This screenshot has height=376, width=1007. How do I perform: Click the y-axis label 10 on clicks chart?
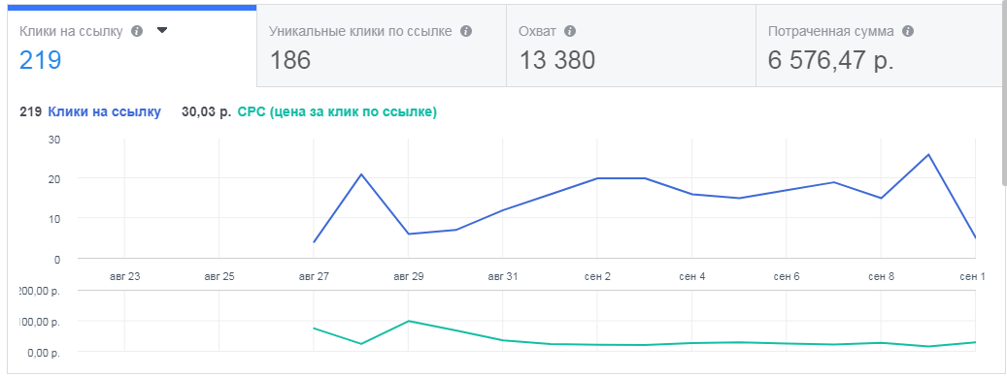click(54, 219)
